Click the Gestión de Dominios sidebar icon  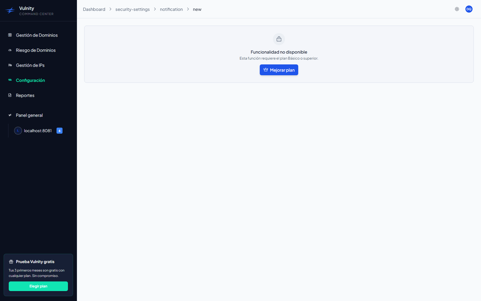(10, 35)
